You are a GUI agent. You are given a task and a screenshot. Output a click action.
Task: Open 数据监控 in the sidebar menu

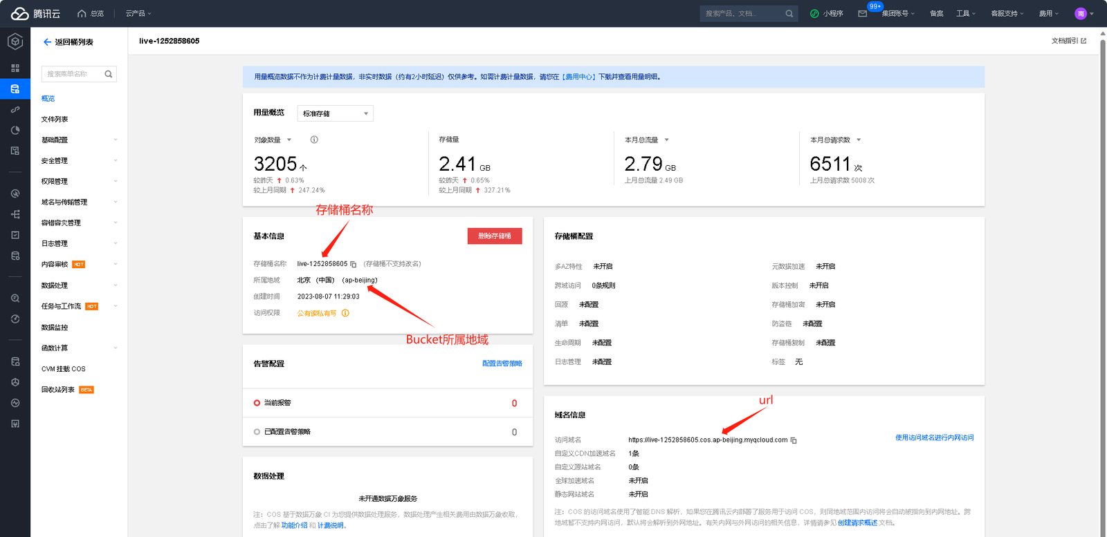pos(55,328)
